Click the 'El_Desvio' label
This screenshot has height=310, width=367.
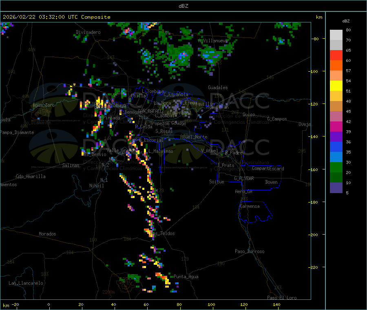95,154
